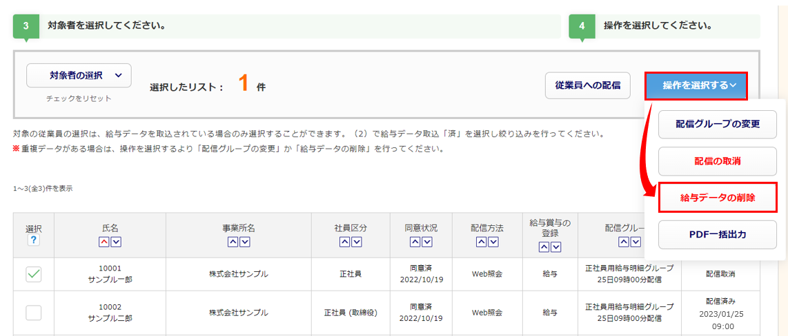Click 給与 cell in サンプル二郎 row

550,313
